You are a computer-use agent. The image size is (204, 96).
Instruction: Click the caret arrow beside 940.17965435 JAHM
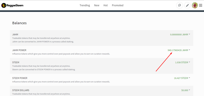[x=189, y=50]
